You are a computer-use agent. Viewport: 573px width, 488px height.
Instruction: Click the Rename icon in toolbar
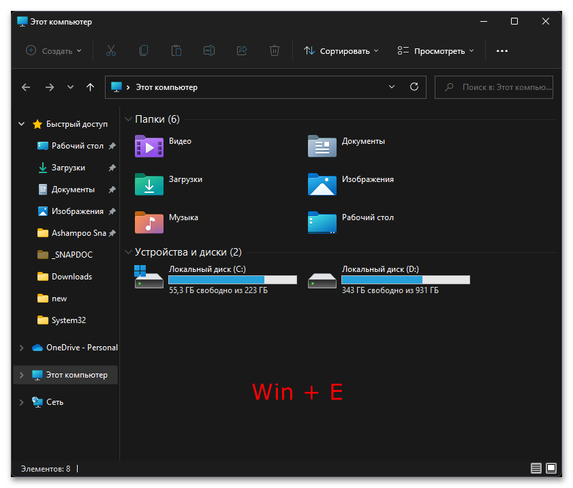click(208, 50)
